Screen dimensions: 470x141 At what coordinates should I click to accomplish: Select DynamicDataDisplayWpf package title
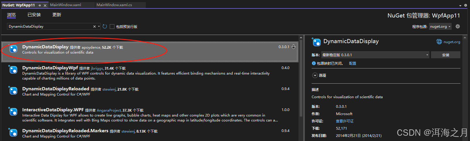[50, 68]
